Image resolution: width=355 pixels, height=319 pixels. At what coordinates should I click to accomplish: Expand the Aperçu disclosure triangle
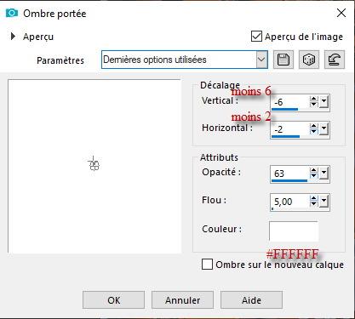pyautogui.click(x=13, y=37)
